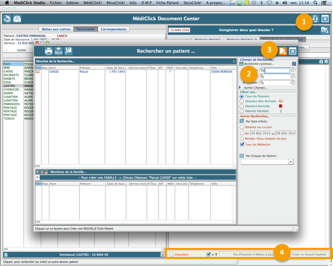Viewport: 333px width, 266px height.
Task: Tick the Important checkbox
Action: point(172,254)
